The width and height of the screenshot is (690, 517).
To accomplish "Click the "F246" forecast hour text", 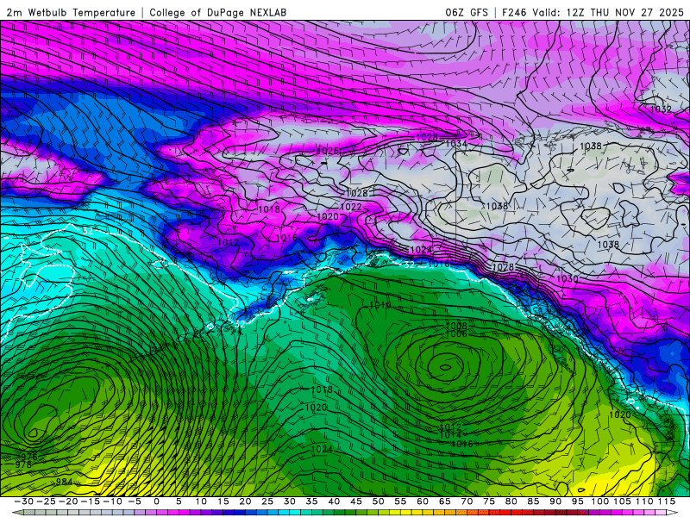I will (x=514, y=13).
